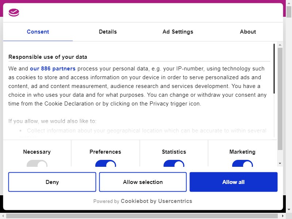Switch to the Ad Settings tab
Viewport: 292px width, 219px height.
pyautogui.click(x=178, y=32)
